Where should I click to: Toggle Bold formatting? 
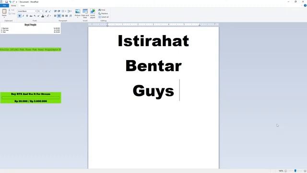(x=20, y=16)
